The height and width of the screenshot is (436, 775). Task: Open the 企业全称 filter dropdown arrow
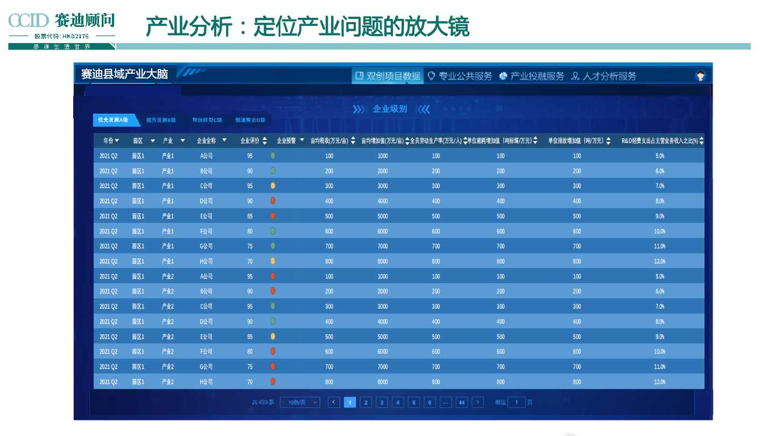(x=224, y=140)
